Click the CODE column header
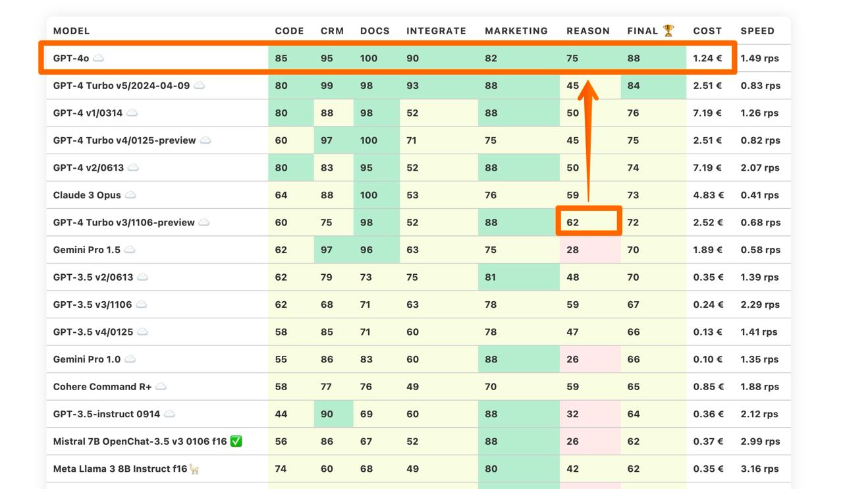This screenshot has width=843, height=489. click(x=289, y=31)
